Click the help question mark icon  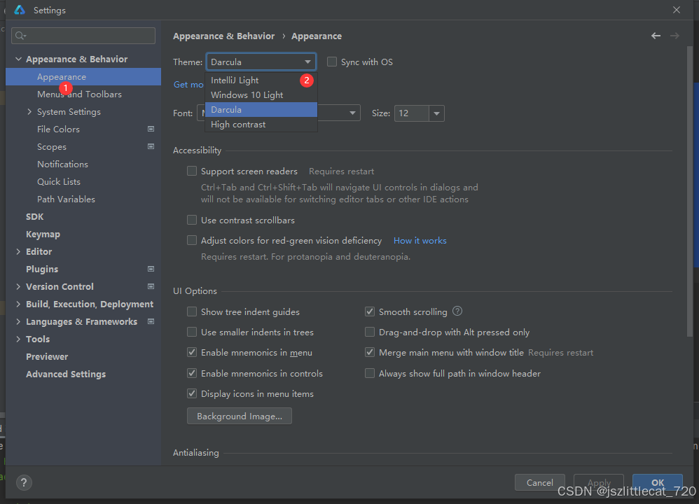click(24, 482)
